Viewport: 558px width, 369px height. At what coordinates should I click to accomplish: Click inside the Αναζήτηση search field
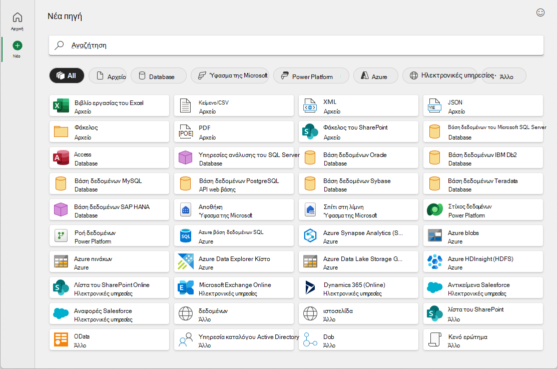[x=296, y=45]
